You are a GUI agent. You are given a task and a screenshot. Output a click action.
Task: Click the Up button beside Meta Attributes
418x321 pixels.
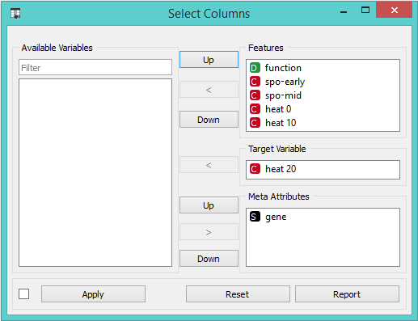click(x=209, y=205)
